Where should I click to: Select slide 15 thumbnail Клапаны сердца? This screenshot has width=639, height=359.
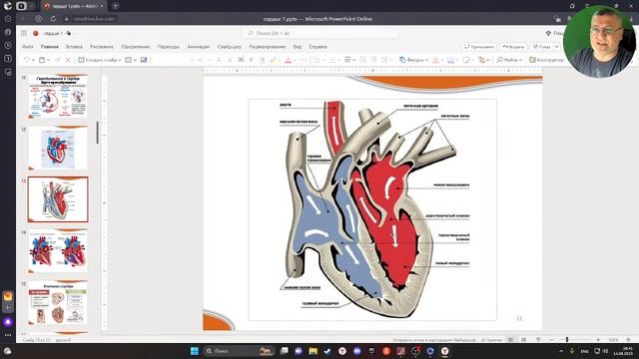pyautogui.click(x=58, y=302)
